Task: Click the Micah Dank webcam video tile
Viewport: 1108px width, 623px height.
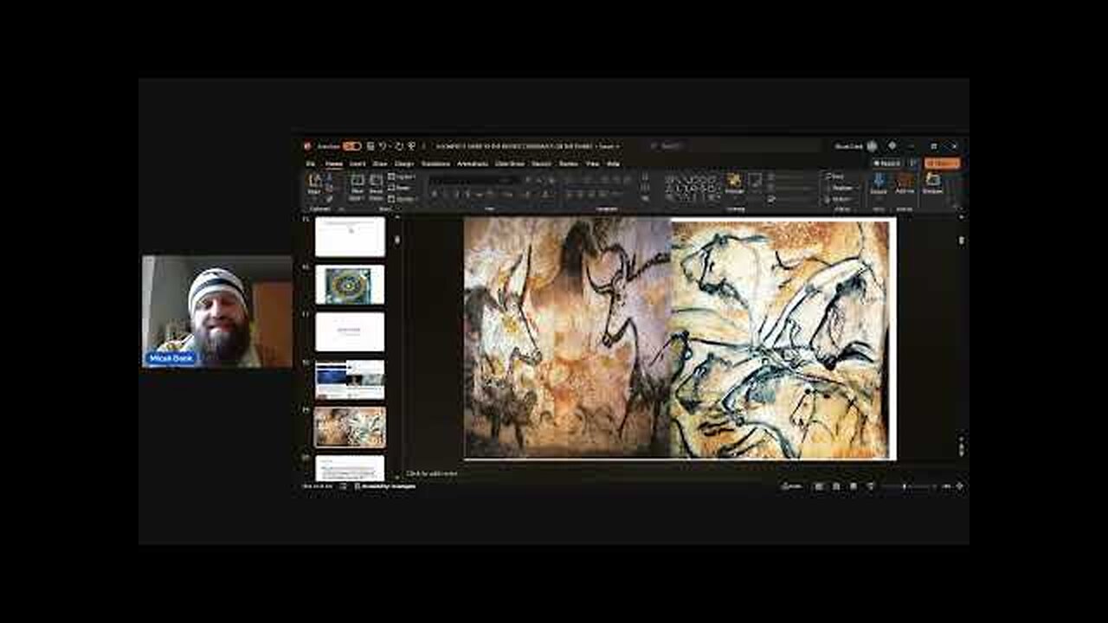Action: click(217, 311)
